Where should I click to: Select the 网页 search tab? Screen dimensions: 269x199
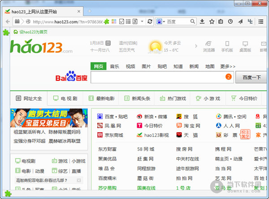point(99,66)
